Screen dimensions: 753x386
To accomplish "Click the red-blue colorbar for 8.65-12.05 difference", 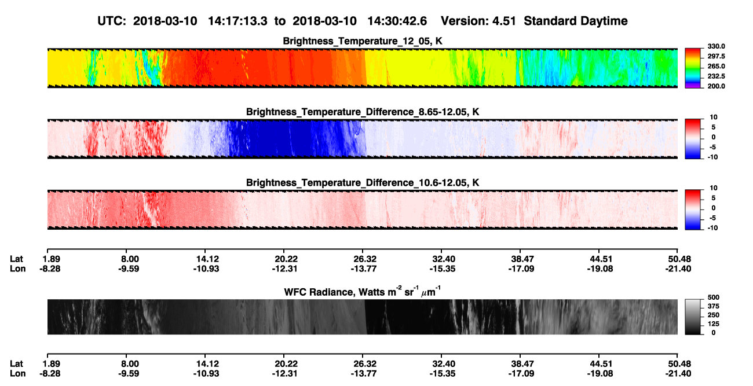I will (694, 139).
